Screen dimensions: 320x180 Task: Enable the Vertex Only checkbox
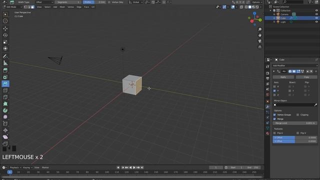click(109, 2)
